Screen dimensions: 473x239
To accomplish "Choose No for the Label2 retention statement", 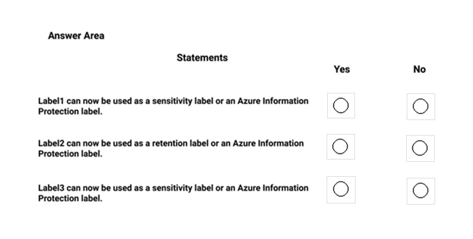I will 420,148.
